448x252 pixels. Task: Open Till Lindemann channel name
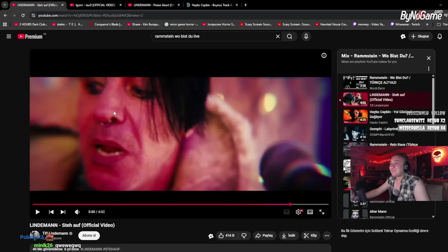pyautogui.click(x=55, y=233)
